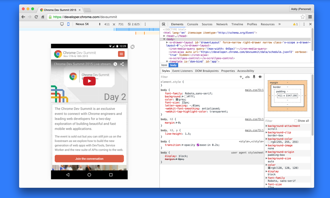Open the device toolbar three-dot menu

coord(145,24)
